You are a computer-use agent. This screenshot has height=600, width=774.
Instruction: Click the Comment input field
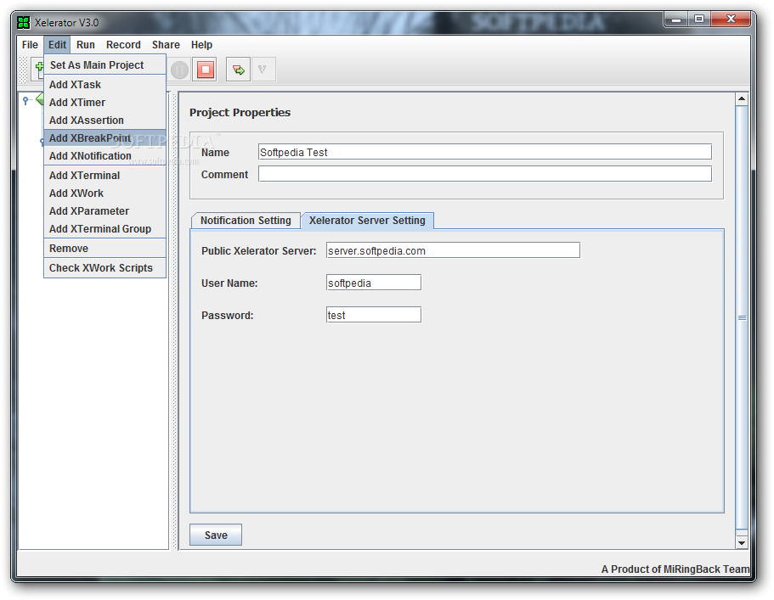(x=485, y=173)
